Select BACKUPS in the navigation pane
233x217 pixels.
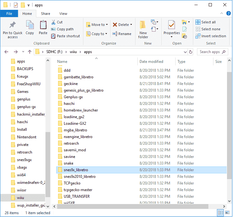click(22, 69)
